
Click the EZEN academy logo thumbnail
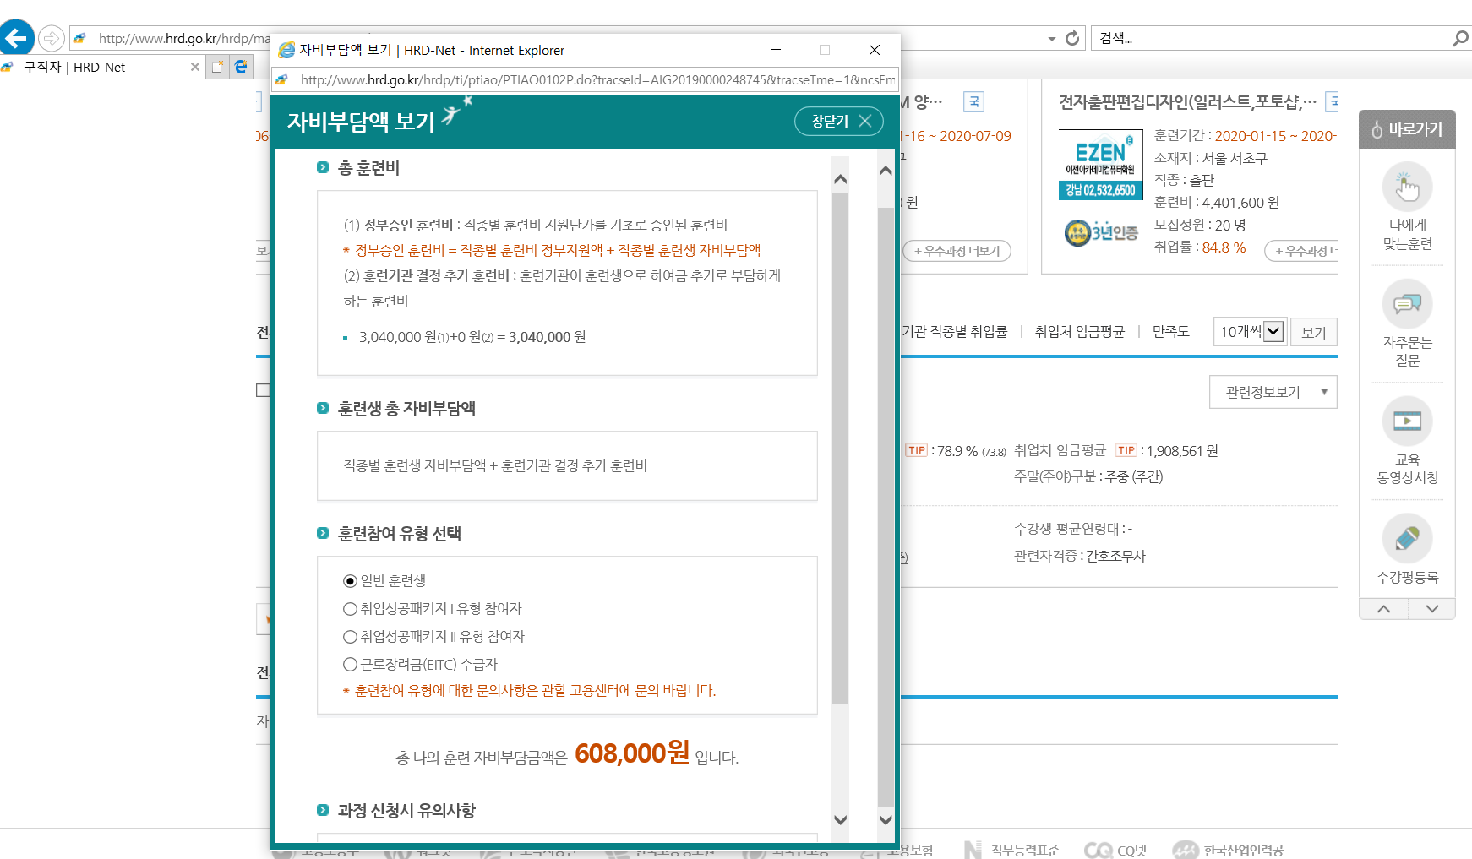[x=1100, y=165]
